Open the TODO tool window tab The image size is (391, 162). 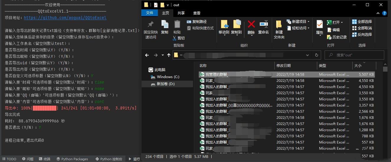[9, 159]
